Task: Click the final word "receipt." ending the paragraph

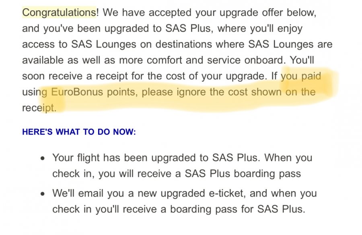Action: pos(43,108)
